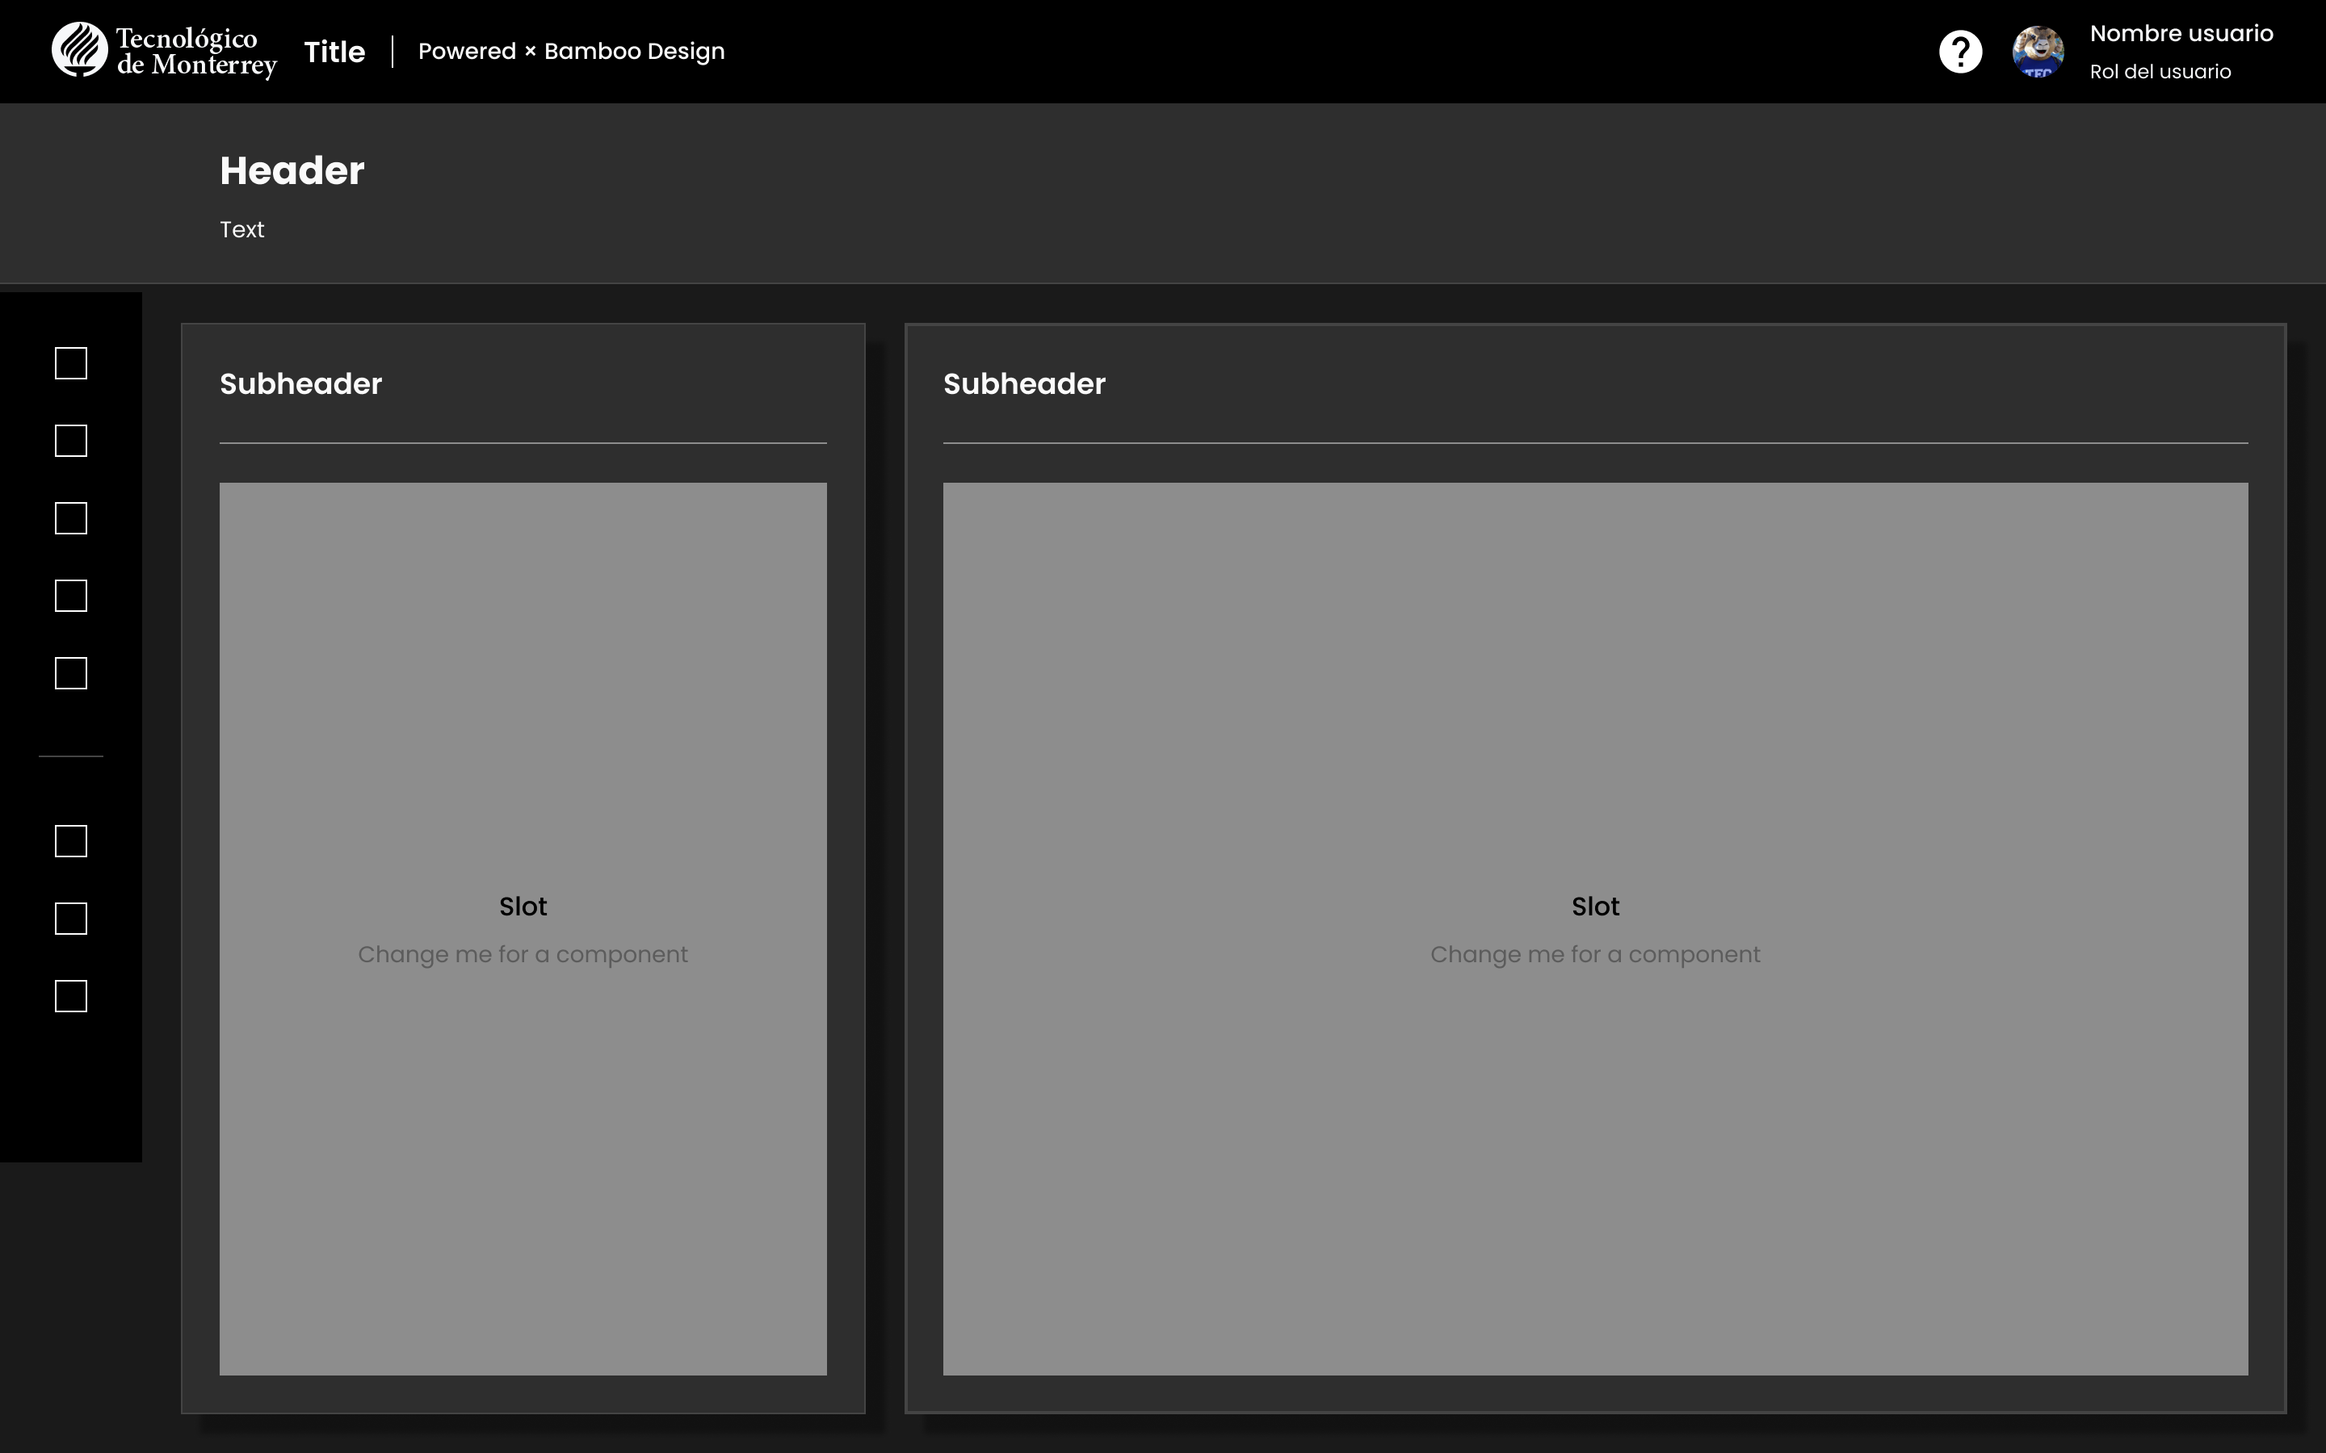Image resolution: width=2326 pixels, height=1453 pixels.
Task: Click second sidebar icon in top group
Action: [x=71, y=441]
